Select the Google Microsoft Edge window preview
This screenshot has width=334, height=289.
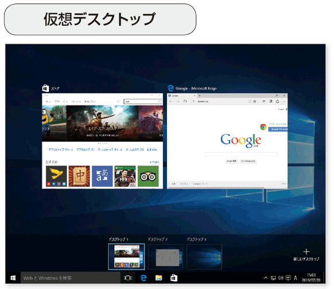(x=227, y=141)
